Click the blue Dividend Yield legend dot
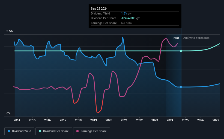 click(9, 131)
